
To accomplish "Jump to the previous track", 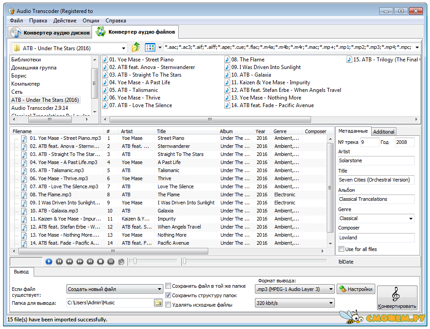I will 59,262.
